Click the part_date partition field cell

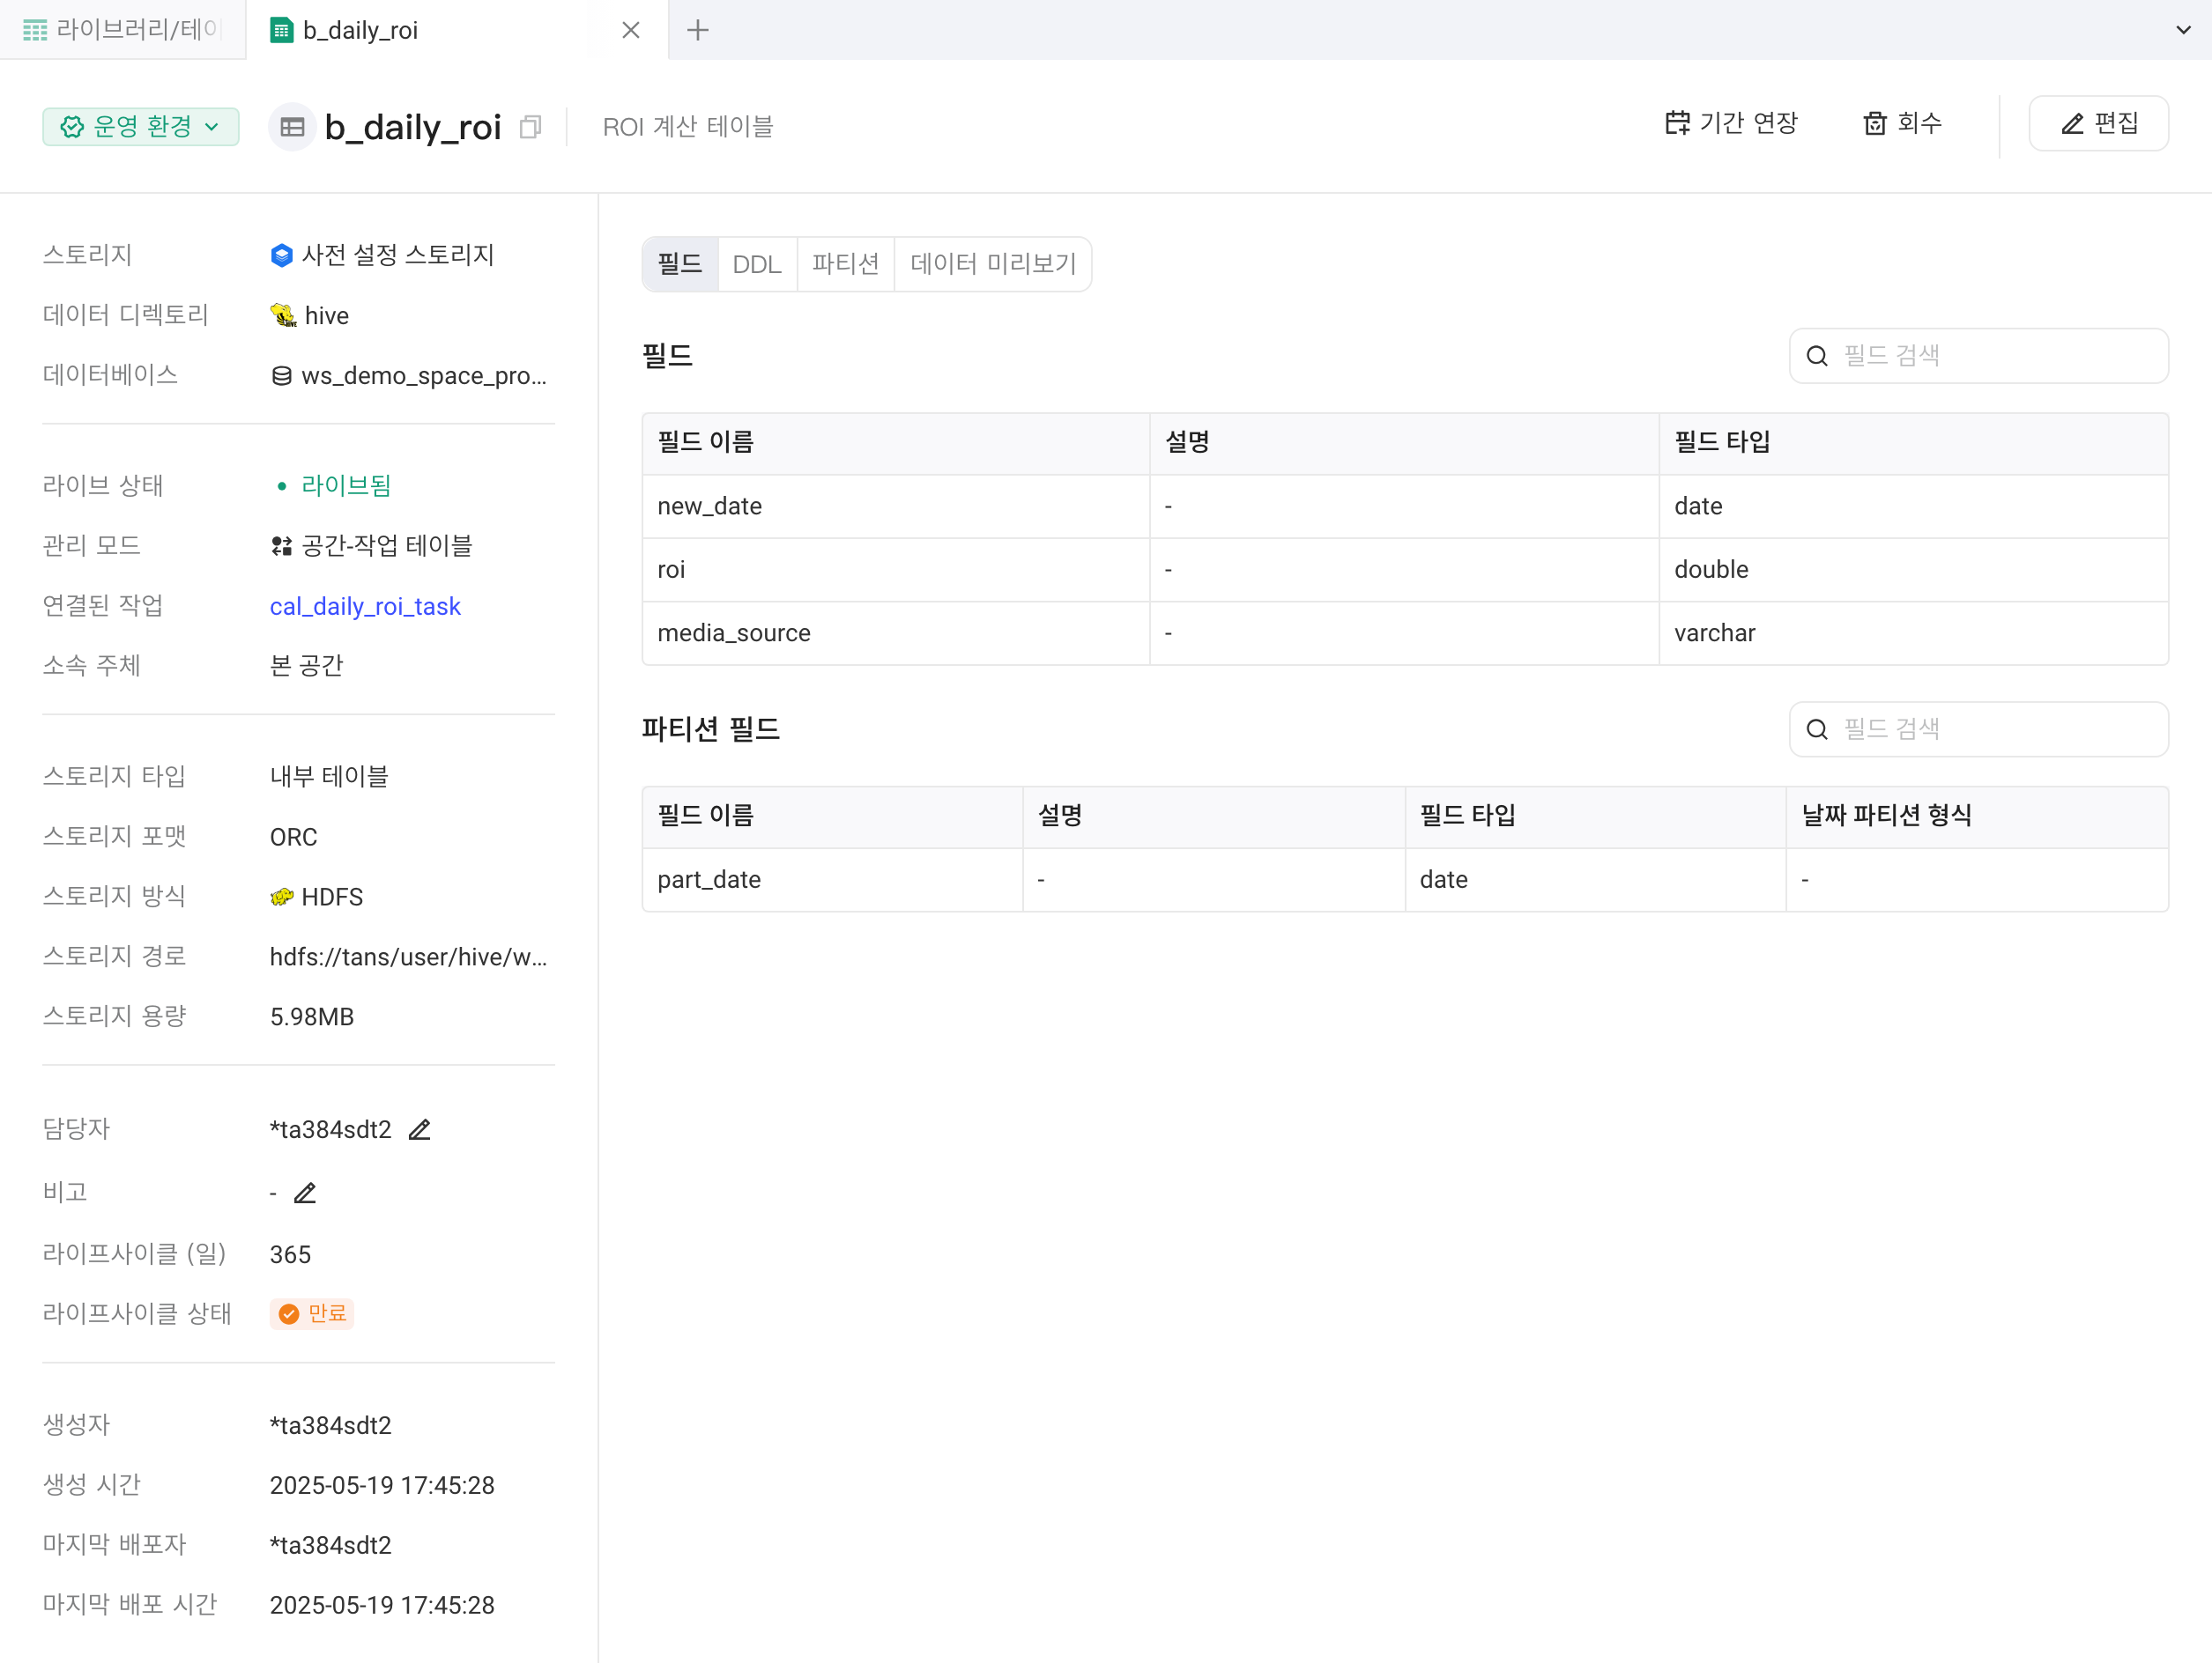[832, 879]
